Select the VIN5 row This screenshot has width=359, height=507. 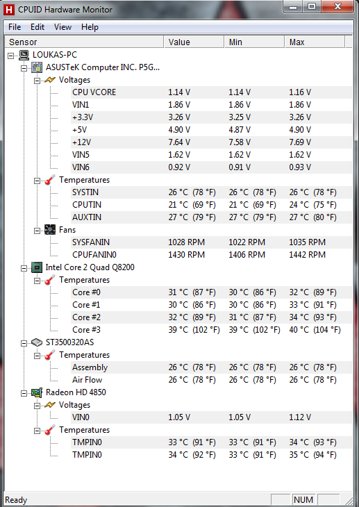(x=211, y=155)
